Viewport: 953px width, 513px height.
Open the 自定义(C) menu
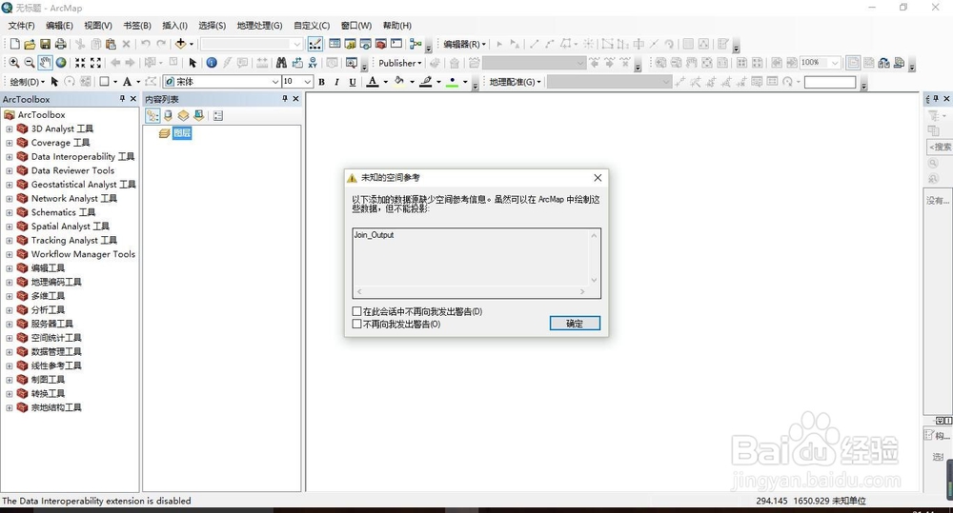312,26
